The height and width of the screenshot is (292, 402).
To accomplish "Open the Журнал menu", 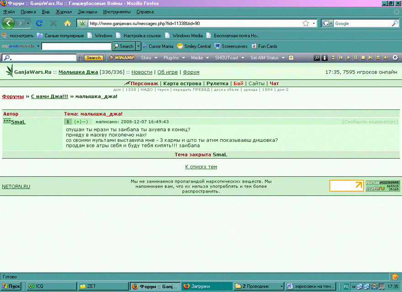I will coord(63,12).
